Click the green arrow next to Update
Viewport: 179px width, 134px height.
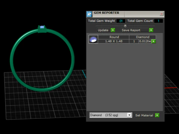click(113, 30)
